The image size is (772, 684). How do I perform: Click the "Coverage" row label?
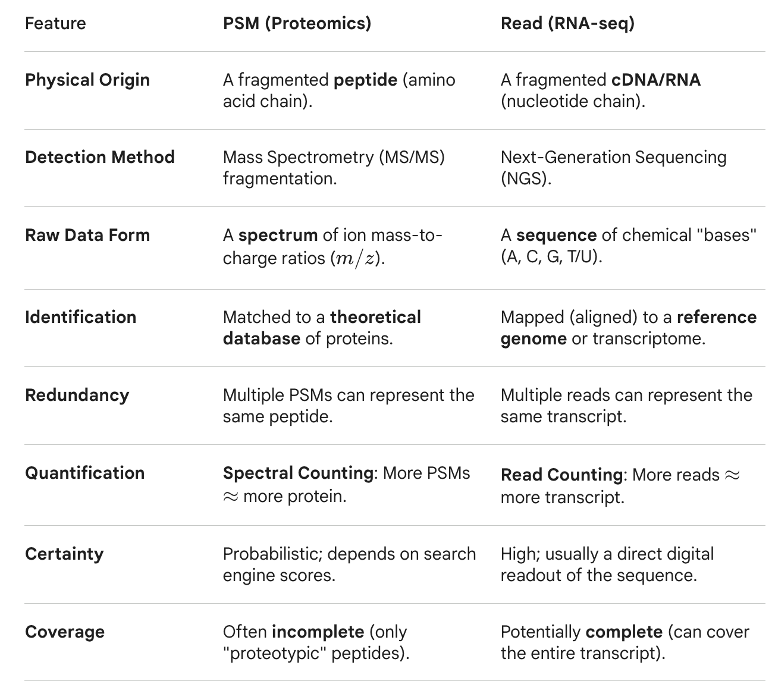[x=65, y=632]
